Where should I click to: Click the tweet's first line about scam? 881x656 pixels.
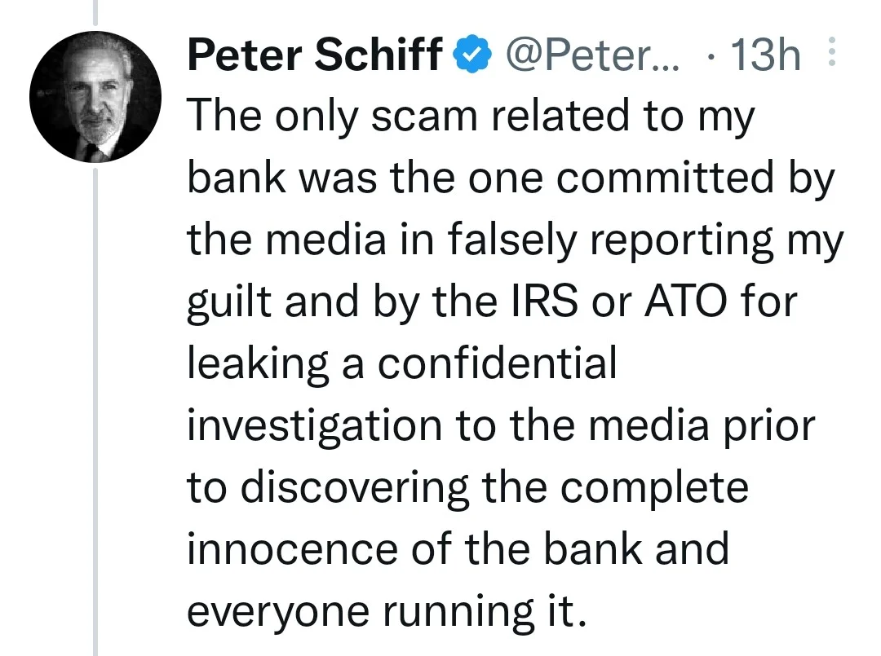(x=471, y=117)
